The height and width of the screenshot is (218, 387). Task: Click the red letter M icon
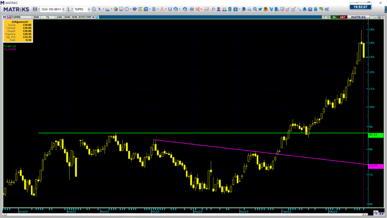(x=197, y=9)
